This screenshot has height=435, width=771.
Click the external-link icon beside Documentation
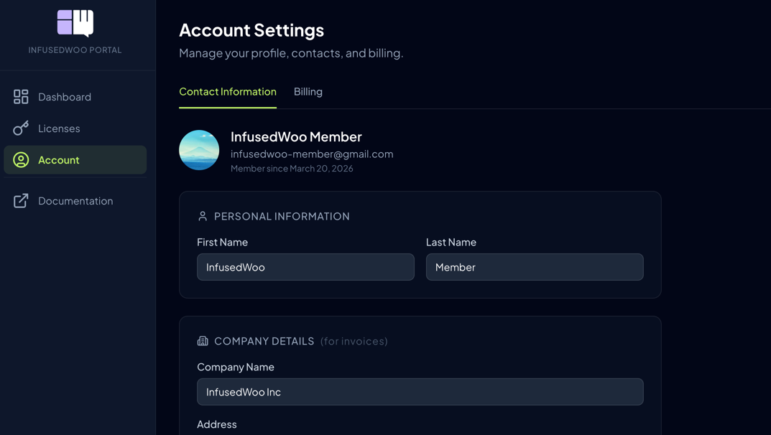coord(20,200)
